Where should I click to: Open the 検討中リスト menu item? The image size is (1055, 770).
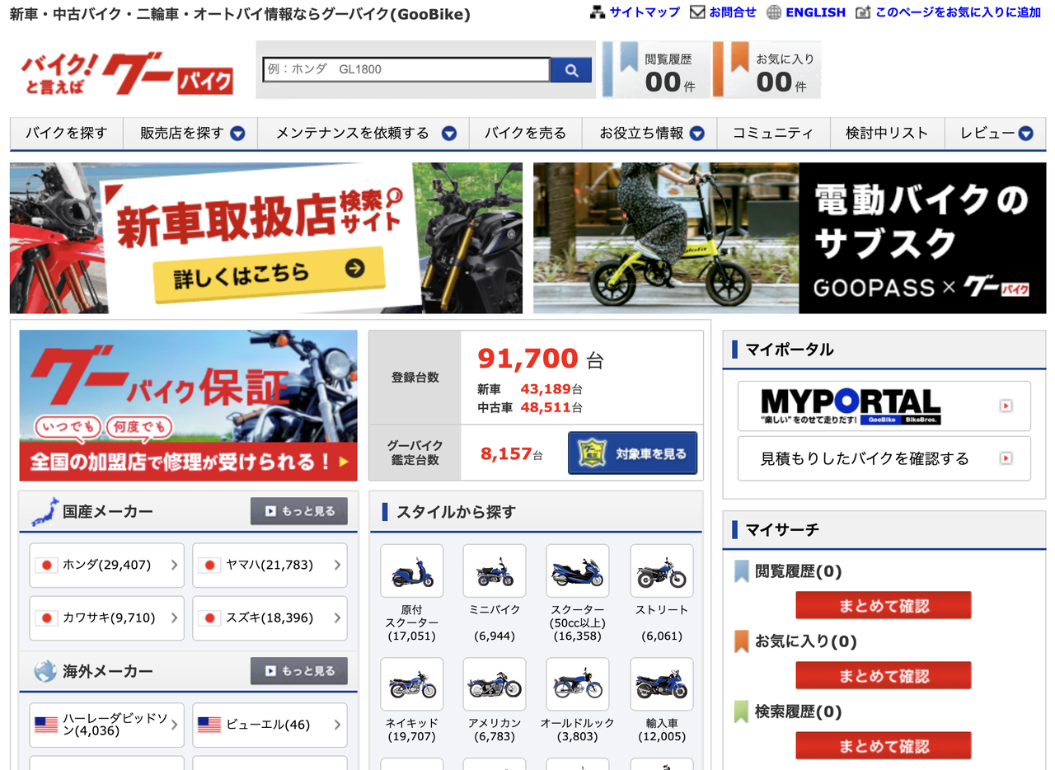[887, 134]
